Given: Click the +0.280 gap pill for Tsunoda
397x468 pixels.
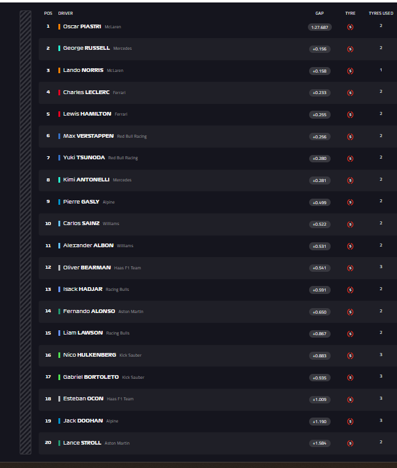Looking at the screenshot, I should (x=320, y=159).
